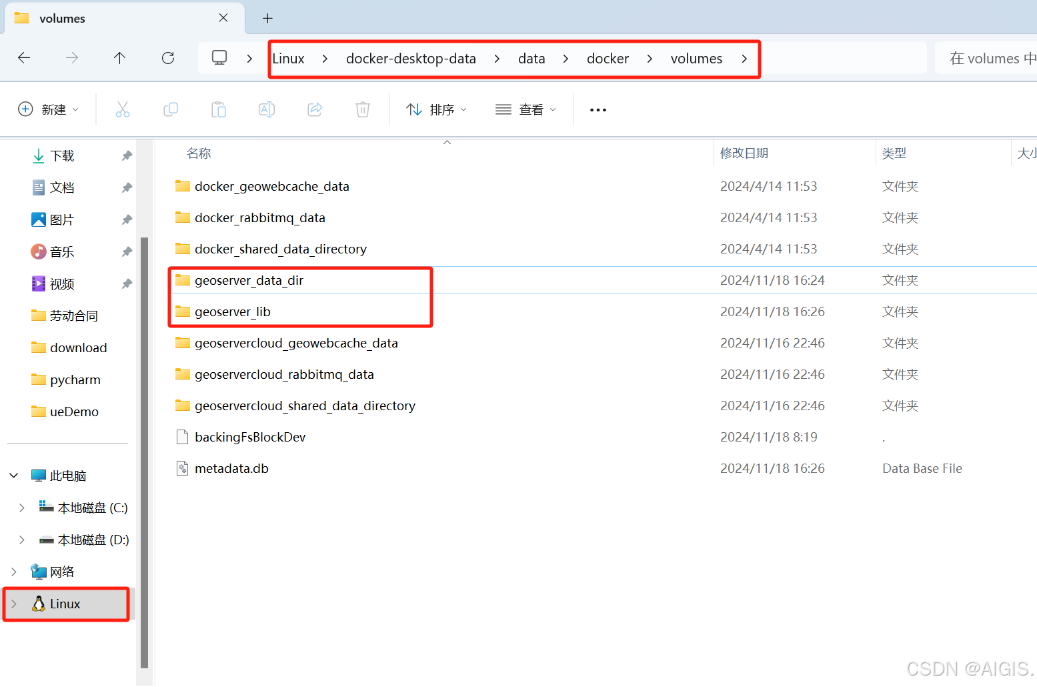Viewport: 1037px width, 687px height.
Task: Focus the search in volumes box
Action: click(986, 58)
